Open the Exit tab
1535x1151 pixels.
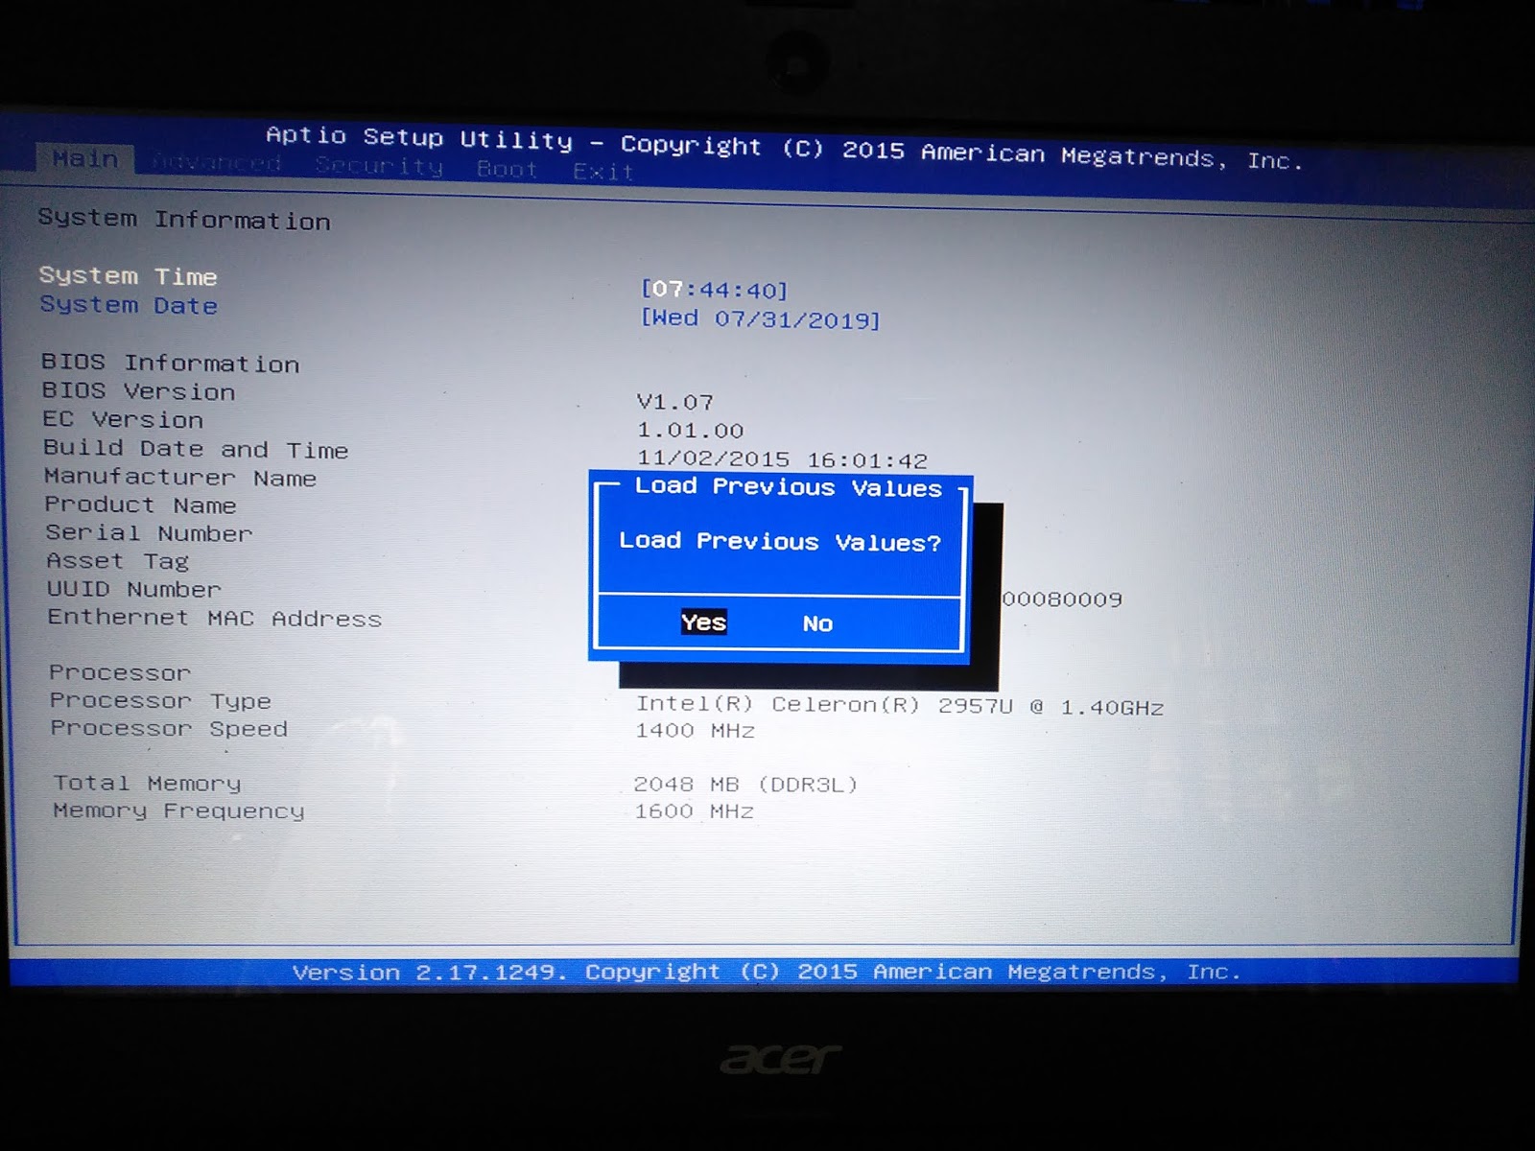pos(603,172)
